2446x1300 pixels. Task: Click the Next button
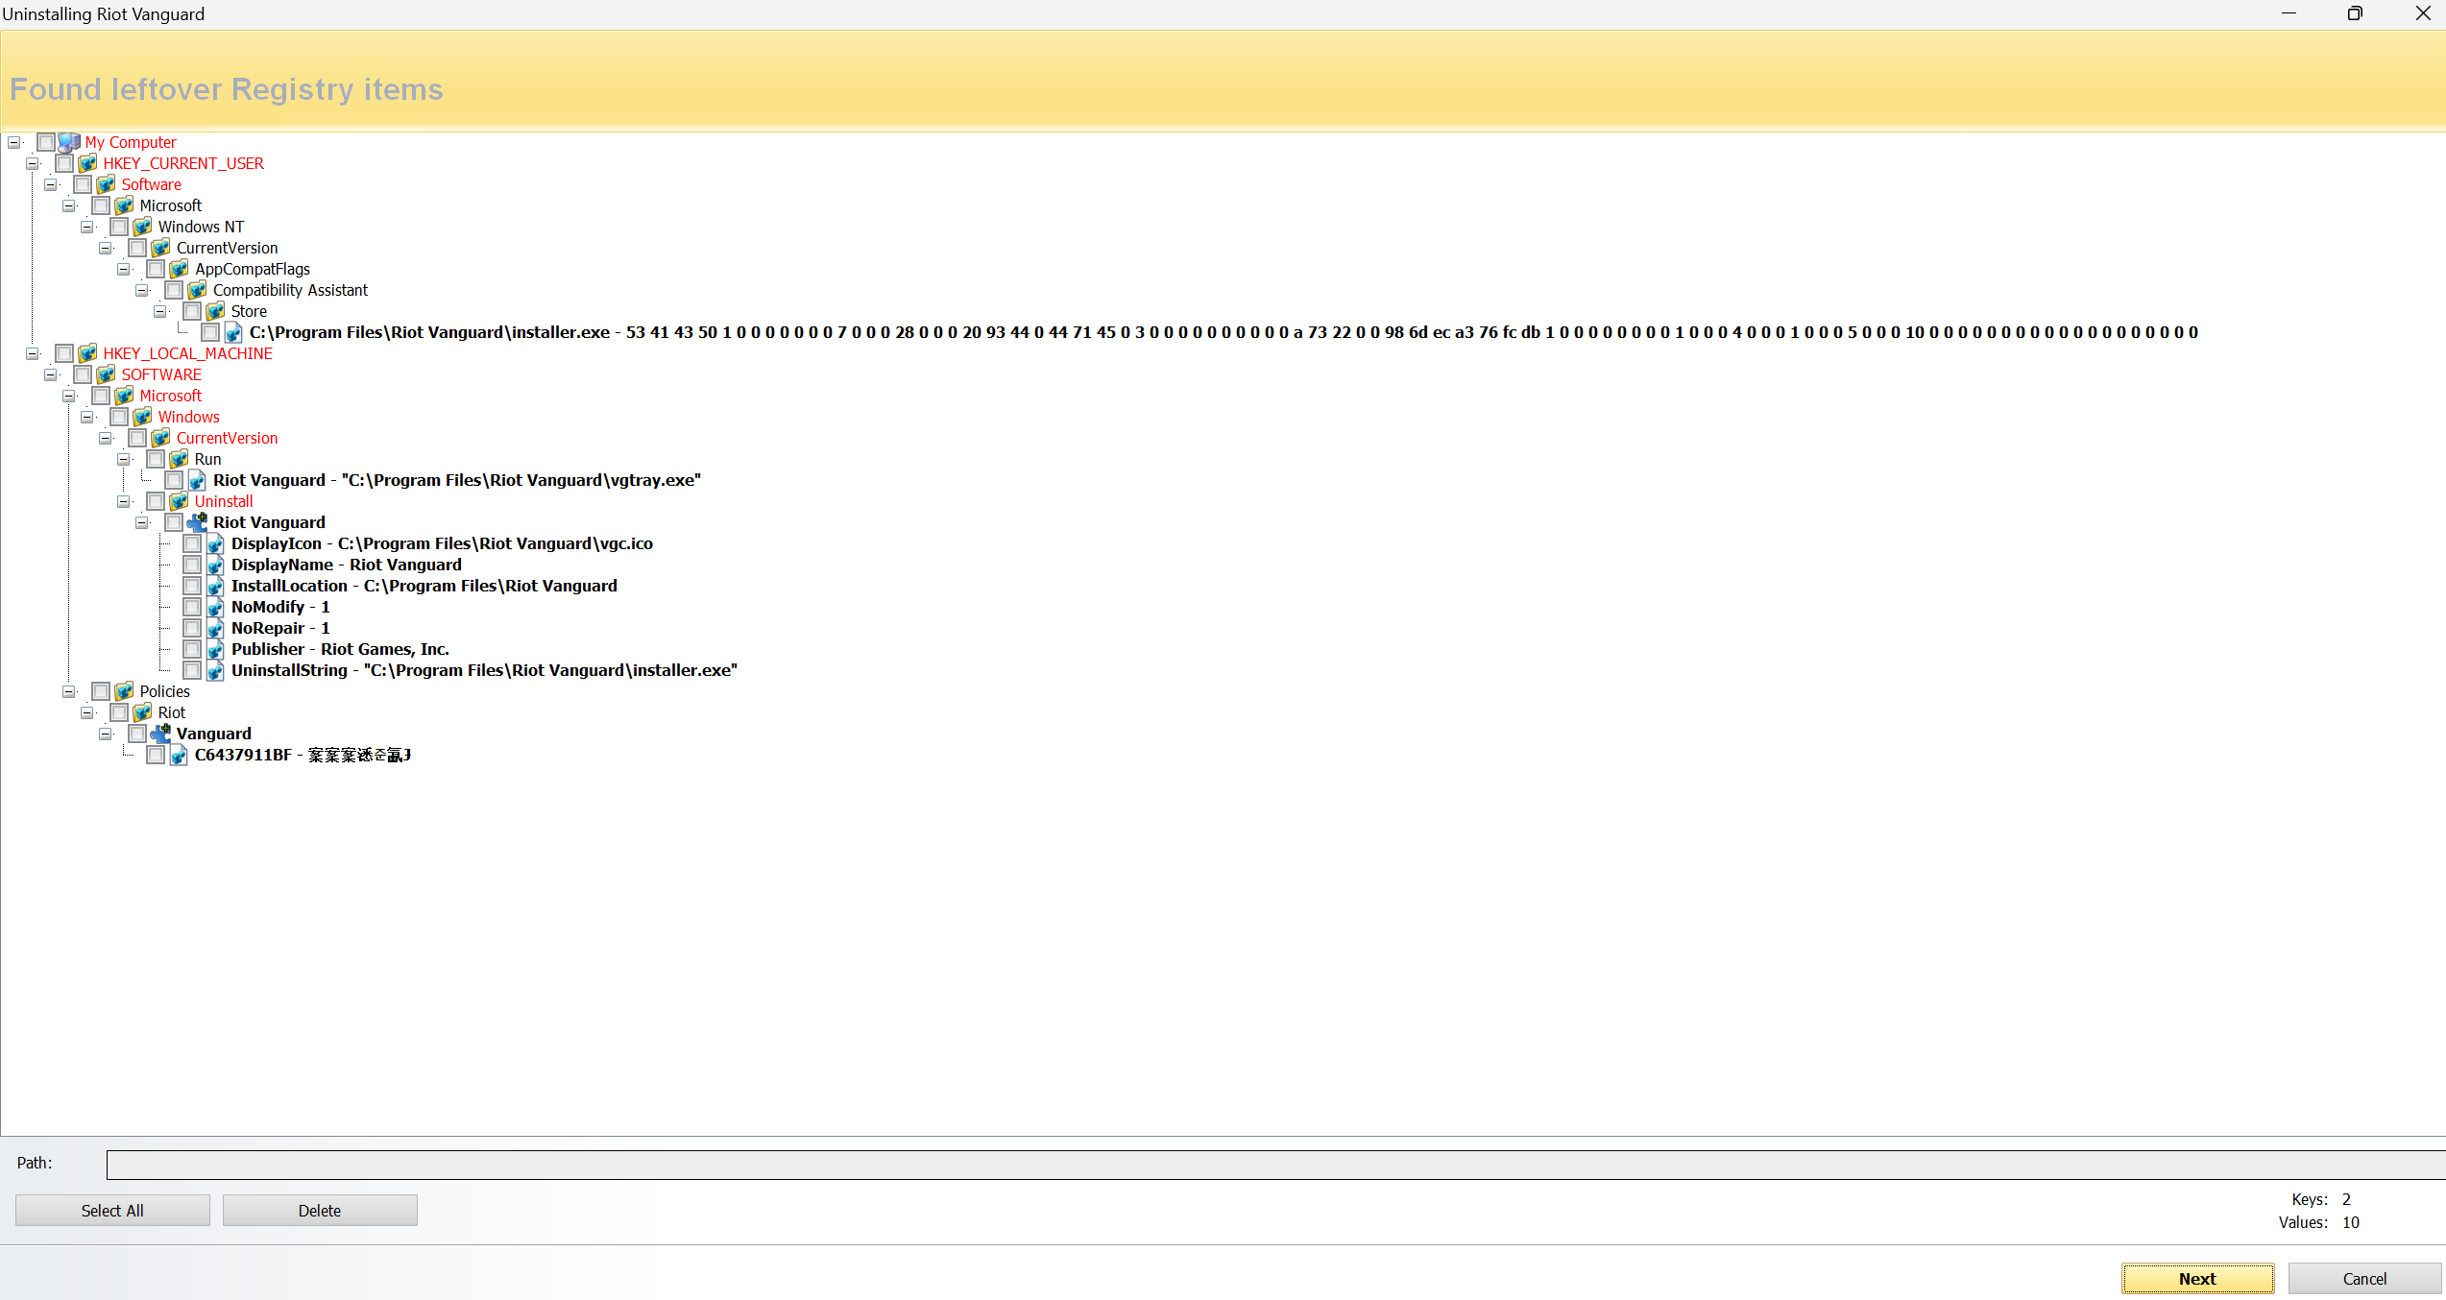2197,1279
